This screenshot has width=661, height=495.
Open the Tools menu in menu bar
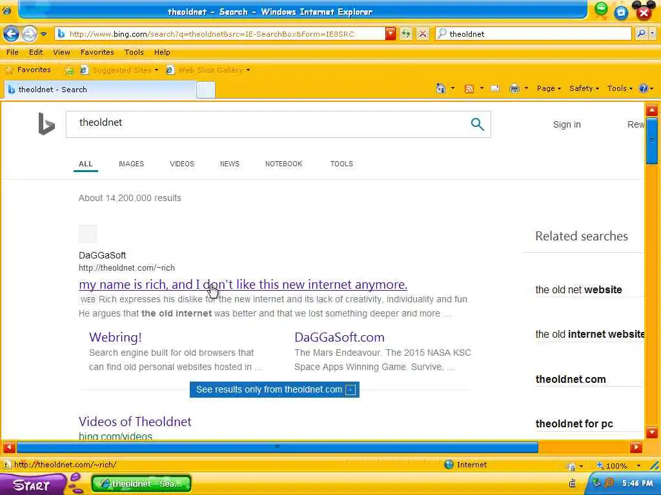point(134,52)
